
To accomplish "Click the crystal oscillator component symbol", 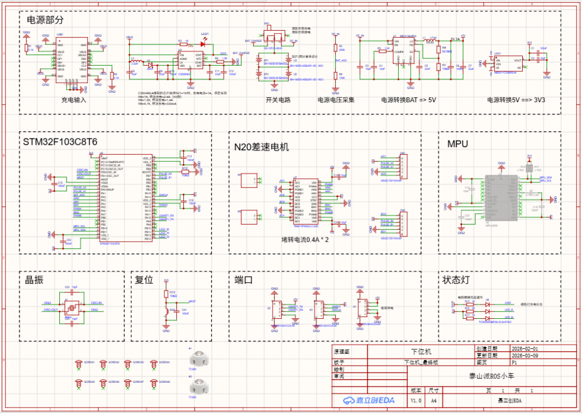I will pos(71,307).
